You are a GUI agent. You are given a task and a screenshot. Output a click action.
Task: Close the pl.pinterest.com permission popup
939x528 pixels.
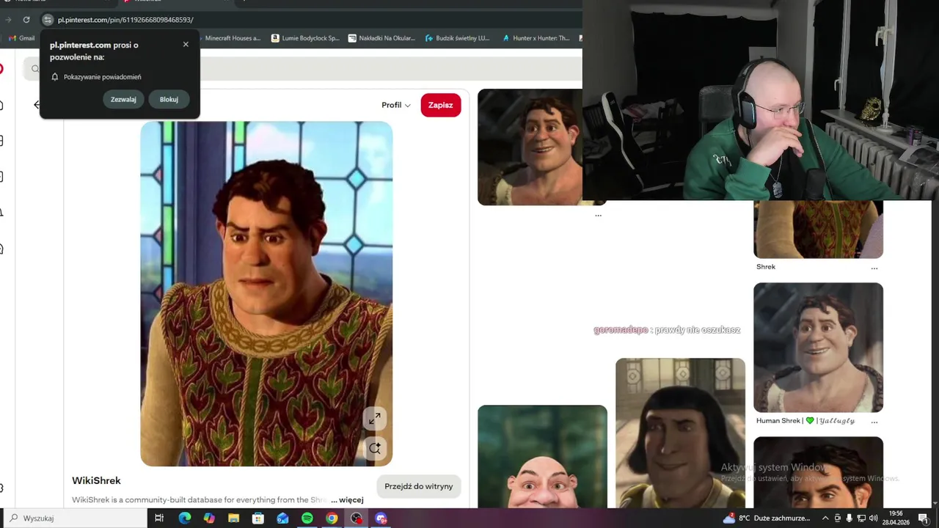pos(186,45)
